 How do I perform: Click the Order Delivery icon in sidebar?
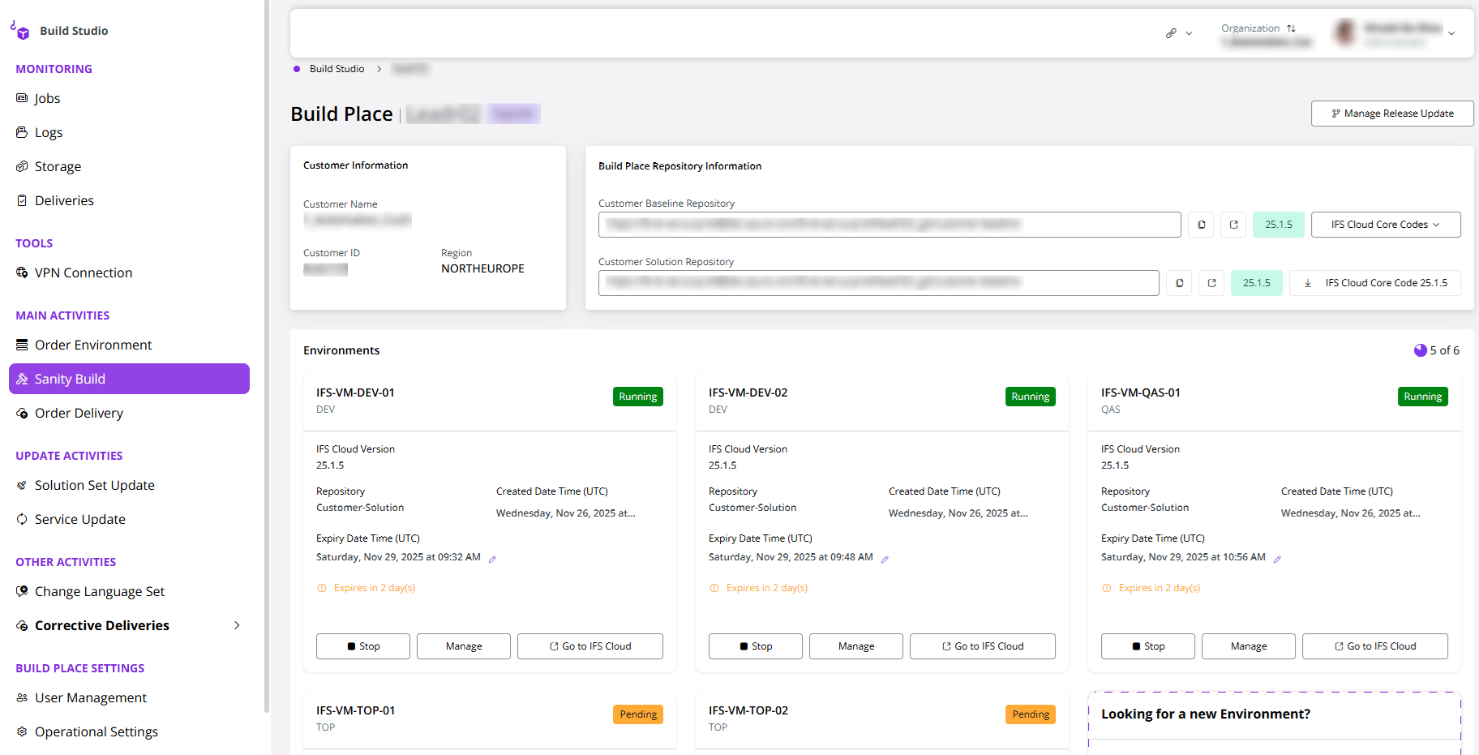coord(22,413)
